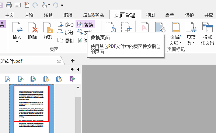The width and height of the screenshot is (216, 133).
Task: Select the hand touch mode icon
Action: pos(44,5)
